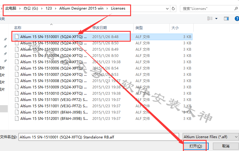Click the 打开(O) button
The width and height of the screenshot is (239, 151).
point(196,146)
